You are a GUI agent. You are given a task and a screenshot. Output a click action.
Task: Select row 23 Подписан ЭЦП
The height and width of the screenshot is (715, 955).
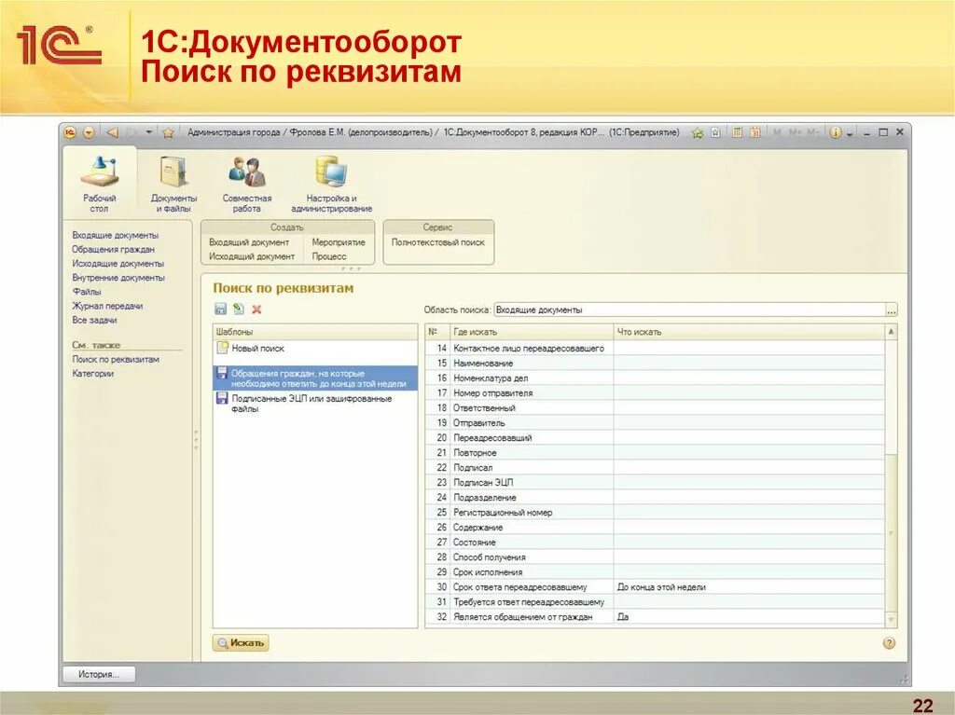pos(656,482)
